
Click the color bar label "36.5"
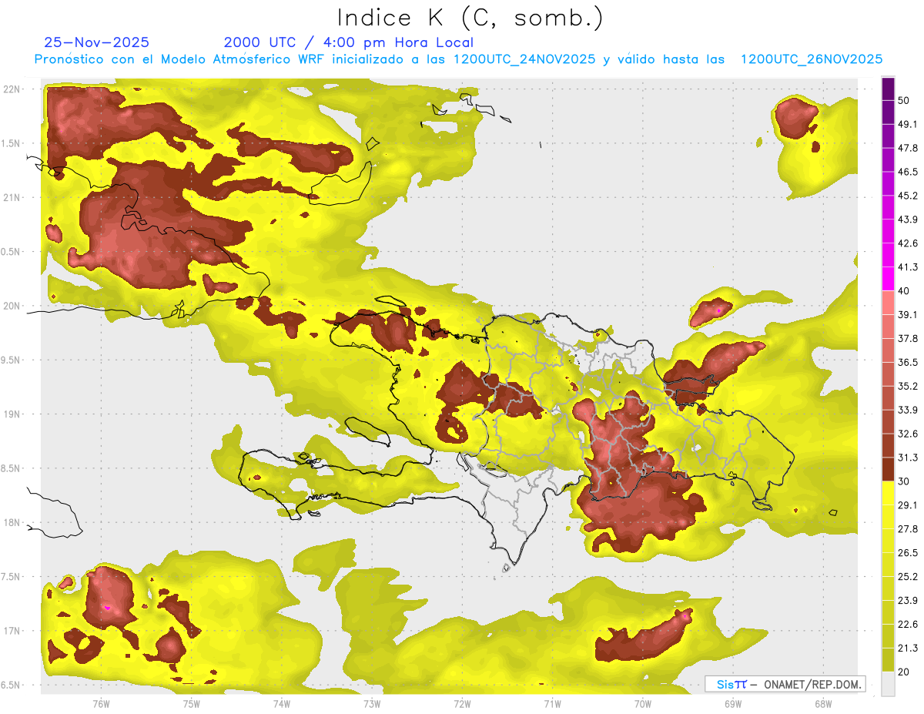(908, 362)
